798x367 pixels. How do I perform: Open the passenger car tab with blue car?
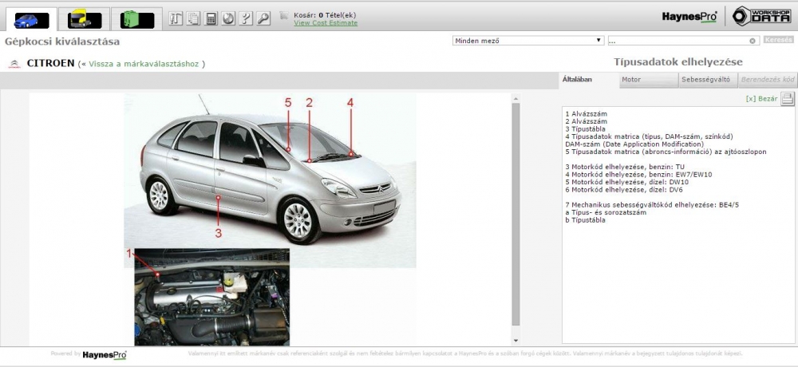coord(32,21)
